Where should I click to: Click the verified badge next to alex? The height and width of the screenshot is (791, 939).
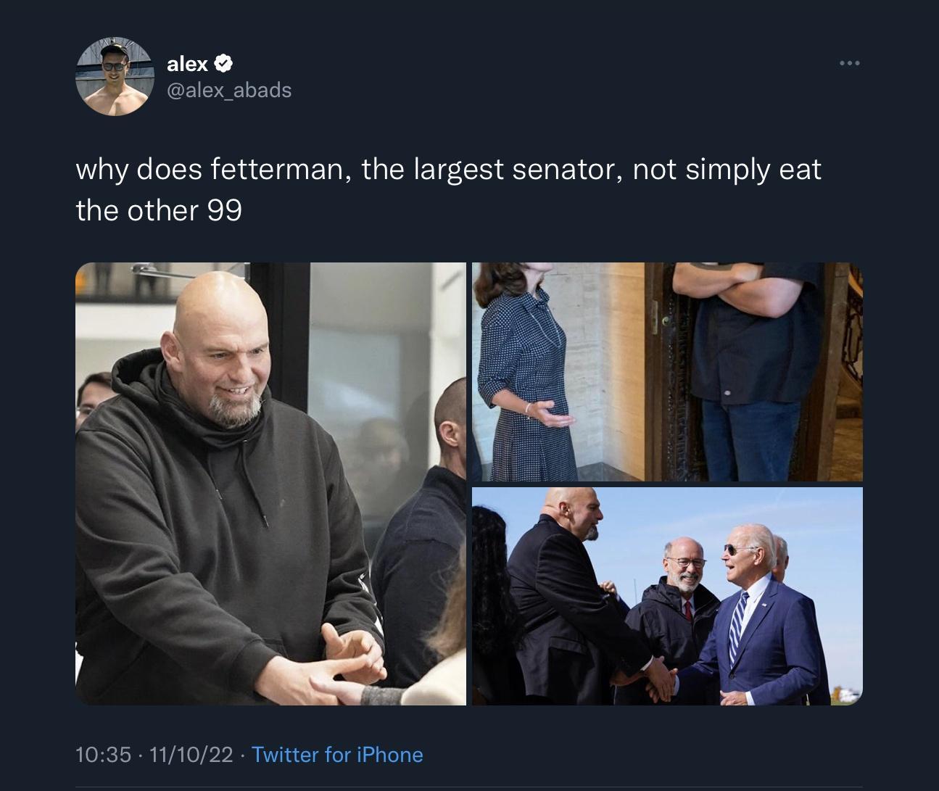223,64
